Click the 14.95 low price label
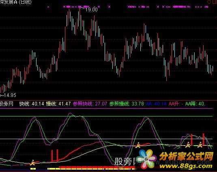 (x=10, y=95)
